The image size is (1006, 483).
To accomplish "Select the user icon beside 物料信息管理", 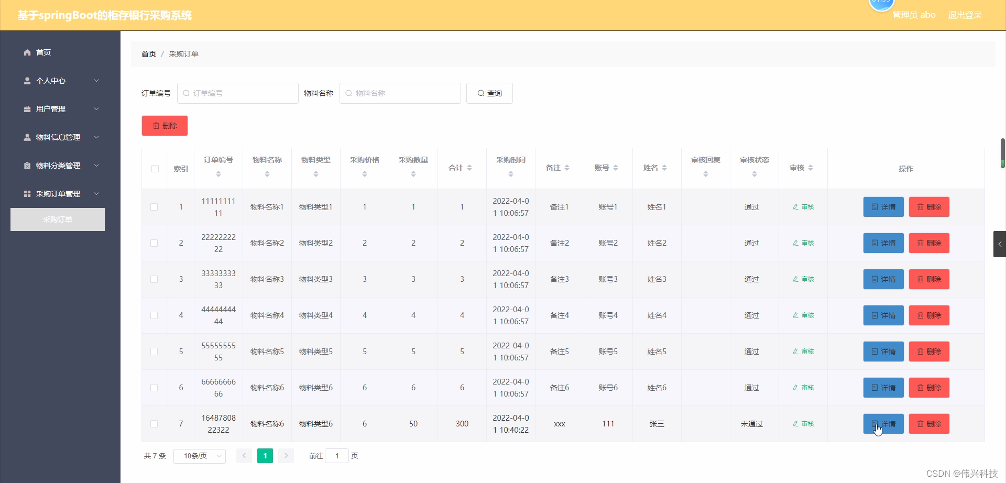I will (27, 137).
